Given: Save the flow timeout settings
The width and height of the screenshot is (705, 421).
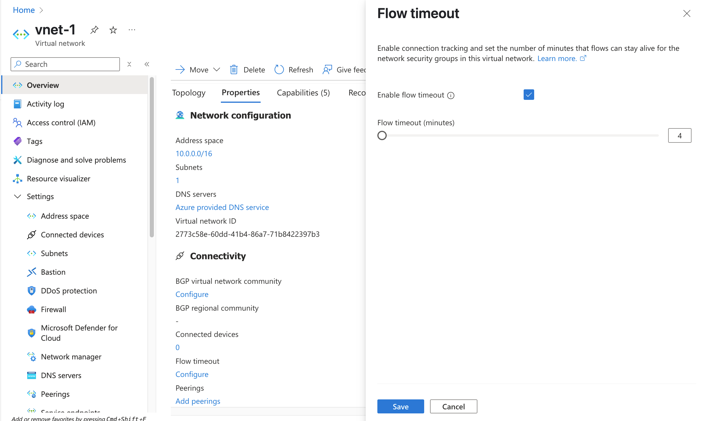Looking at the screenshot, I should click(x=400, y=406).
